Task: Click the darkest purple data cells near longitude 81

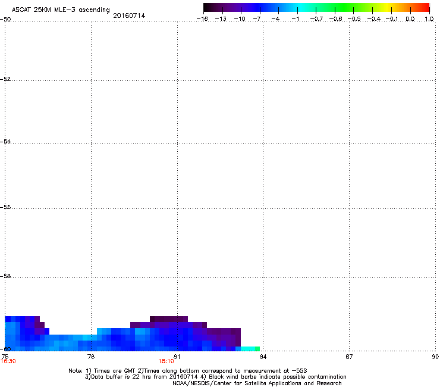Action: tap(169, 319)
